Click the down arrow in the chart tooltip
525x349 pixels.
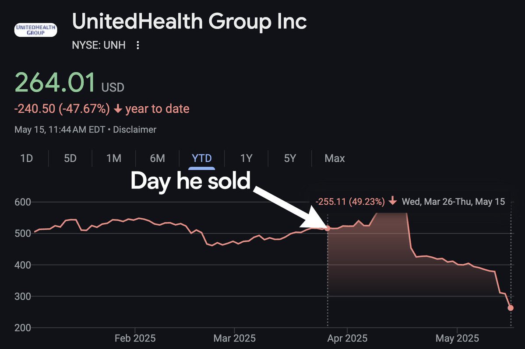pos(392,202)
